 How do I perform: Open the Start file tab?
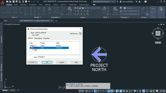pyautogui.click(x=5, y=21)
